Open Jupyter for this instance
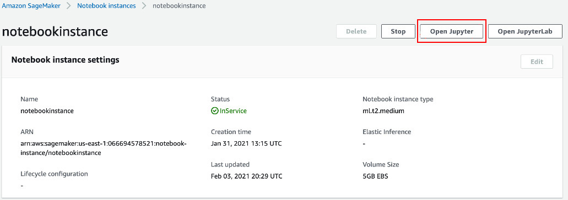Screen dimensions: 568x200 (x=451, y=31)
